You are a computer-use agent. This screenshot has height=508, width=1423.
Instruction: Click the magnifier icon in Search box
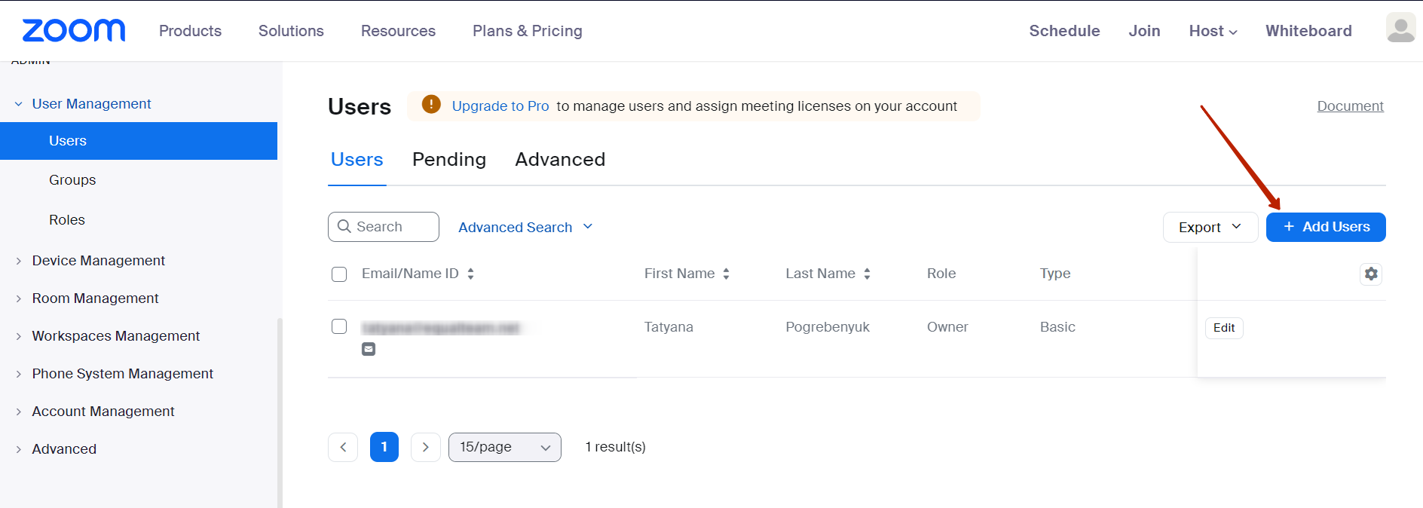344,226
